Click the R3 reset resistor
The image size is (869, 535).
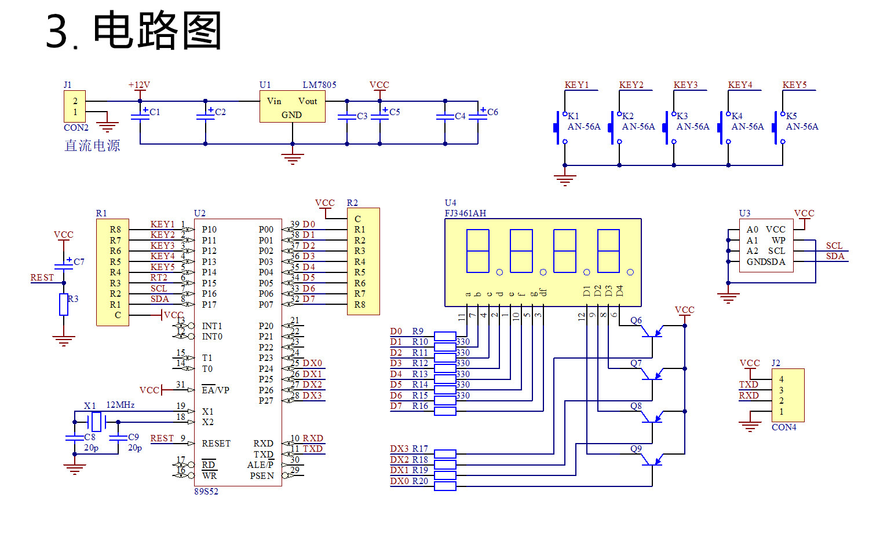click(64, 304)
